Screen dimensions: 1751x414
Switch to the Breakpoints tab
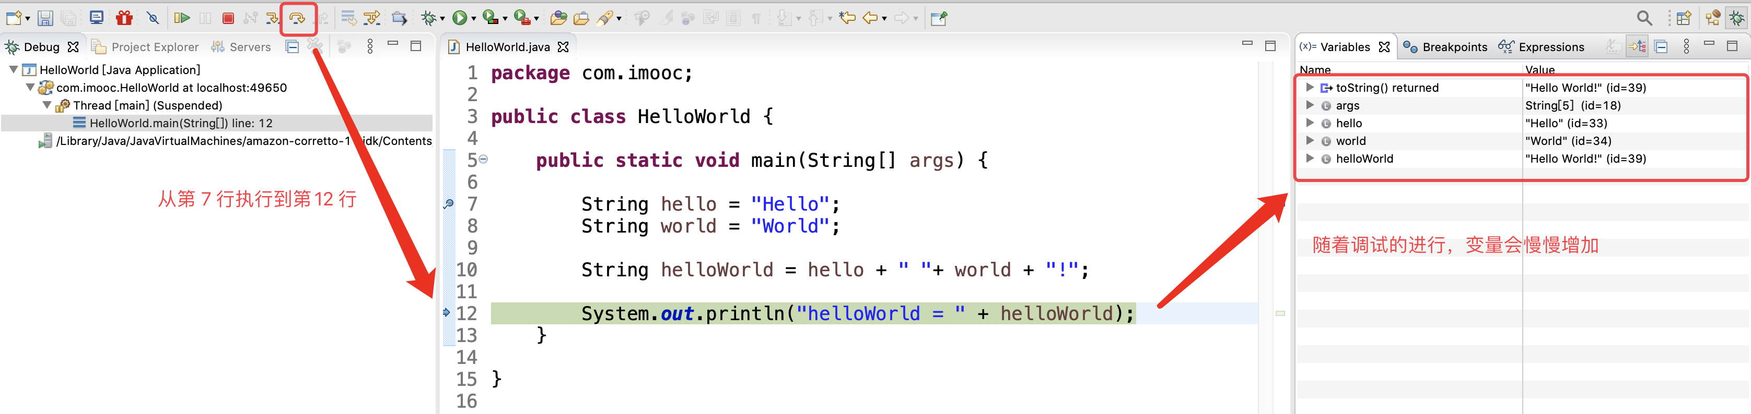(1445, 47)
